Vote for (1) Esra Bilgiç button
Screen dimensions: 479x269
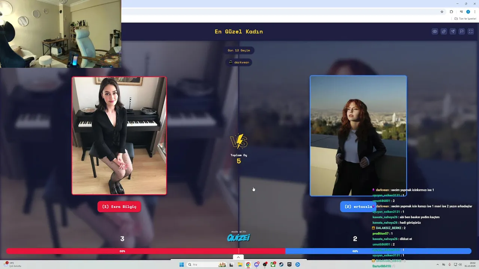coord(119,207)
